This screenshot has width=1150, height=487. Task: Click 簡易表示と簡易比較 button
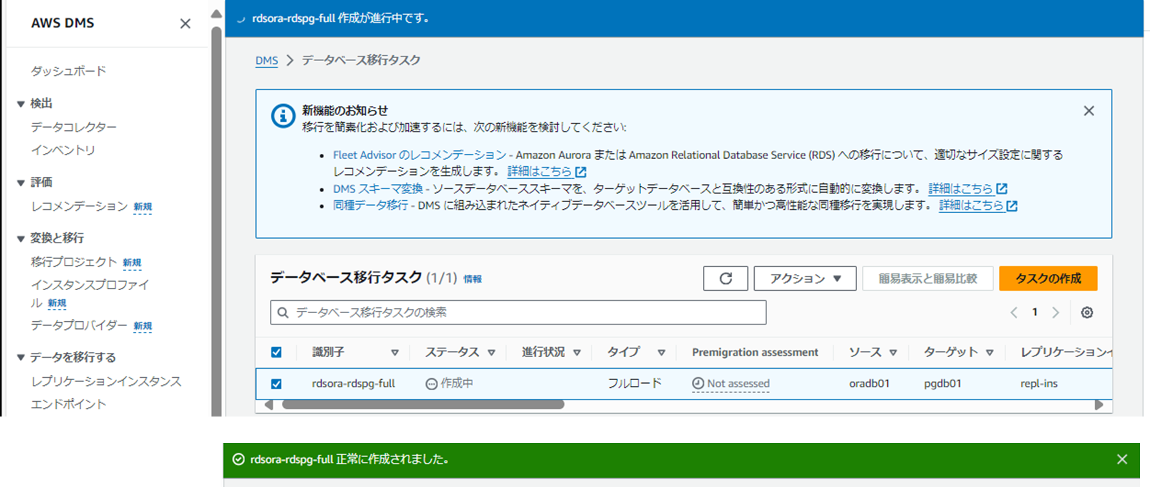(x=928, y=278)
